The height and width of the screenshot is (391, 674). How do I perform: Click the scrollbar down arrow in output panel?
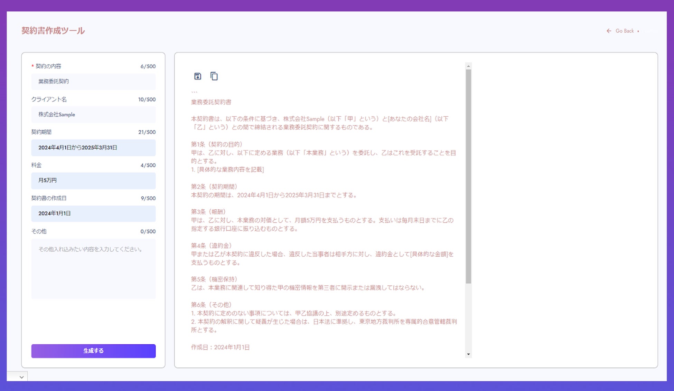point(468,354)
